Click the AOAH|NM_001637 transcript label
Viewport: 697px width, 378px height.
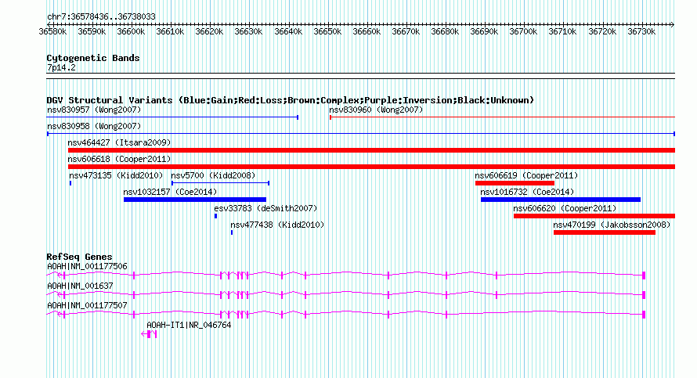[80, 286]
